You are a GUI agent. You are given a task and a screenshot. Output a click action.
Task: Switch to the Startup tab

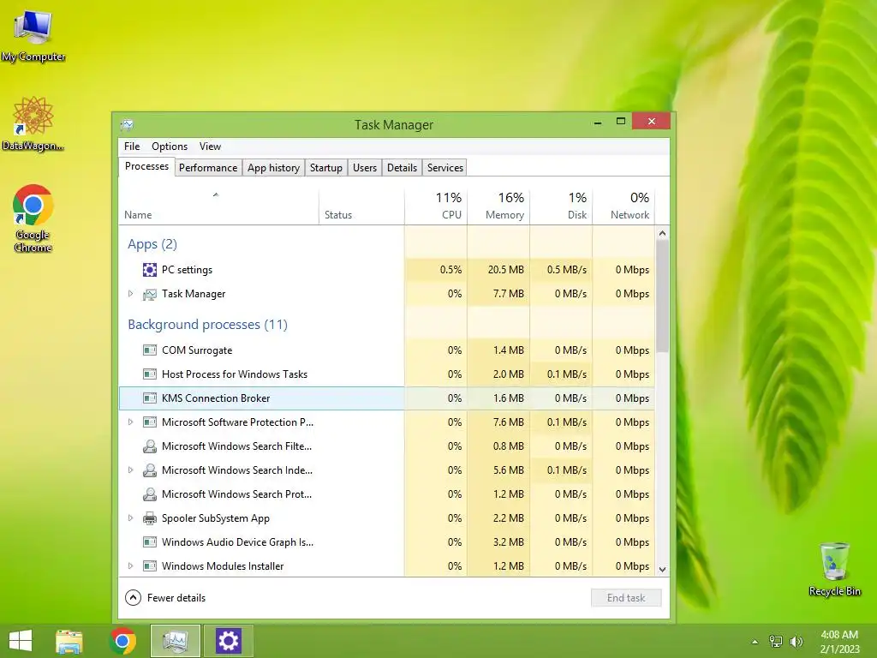tap(326, 168)
